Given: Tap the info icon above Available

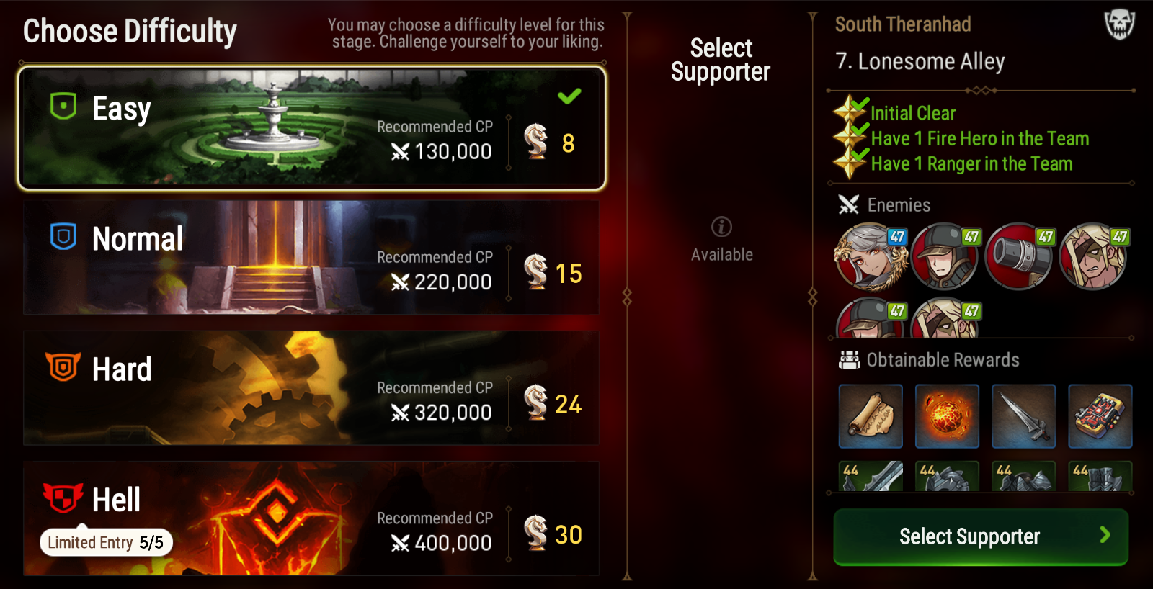Looking at the screenshot, I should tap(721, 227).
